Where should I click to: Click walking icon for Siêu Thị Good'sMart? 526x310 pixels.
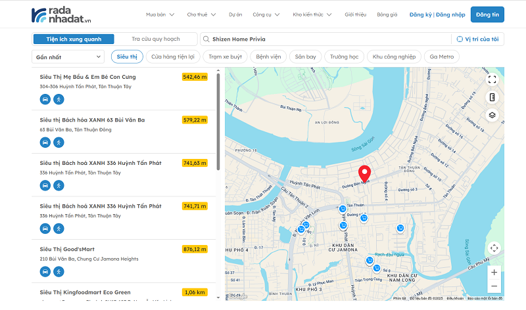59,271
